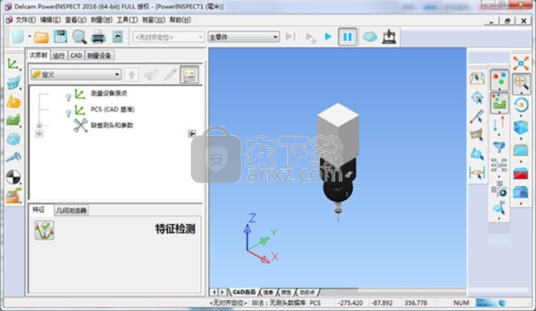The image size is (536, 311).
Task: Expand the tree node plus box
Action: coord(39,126)
